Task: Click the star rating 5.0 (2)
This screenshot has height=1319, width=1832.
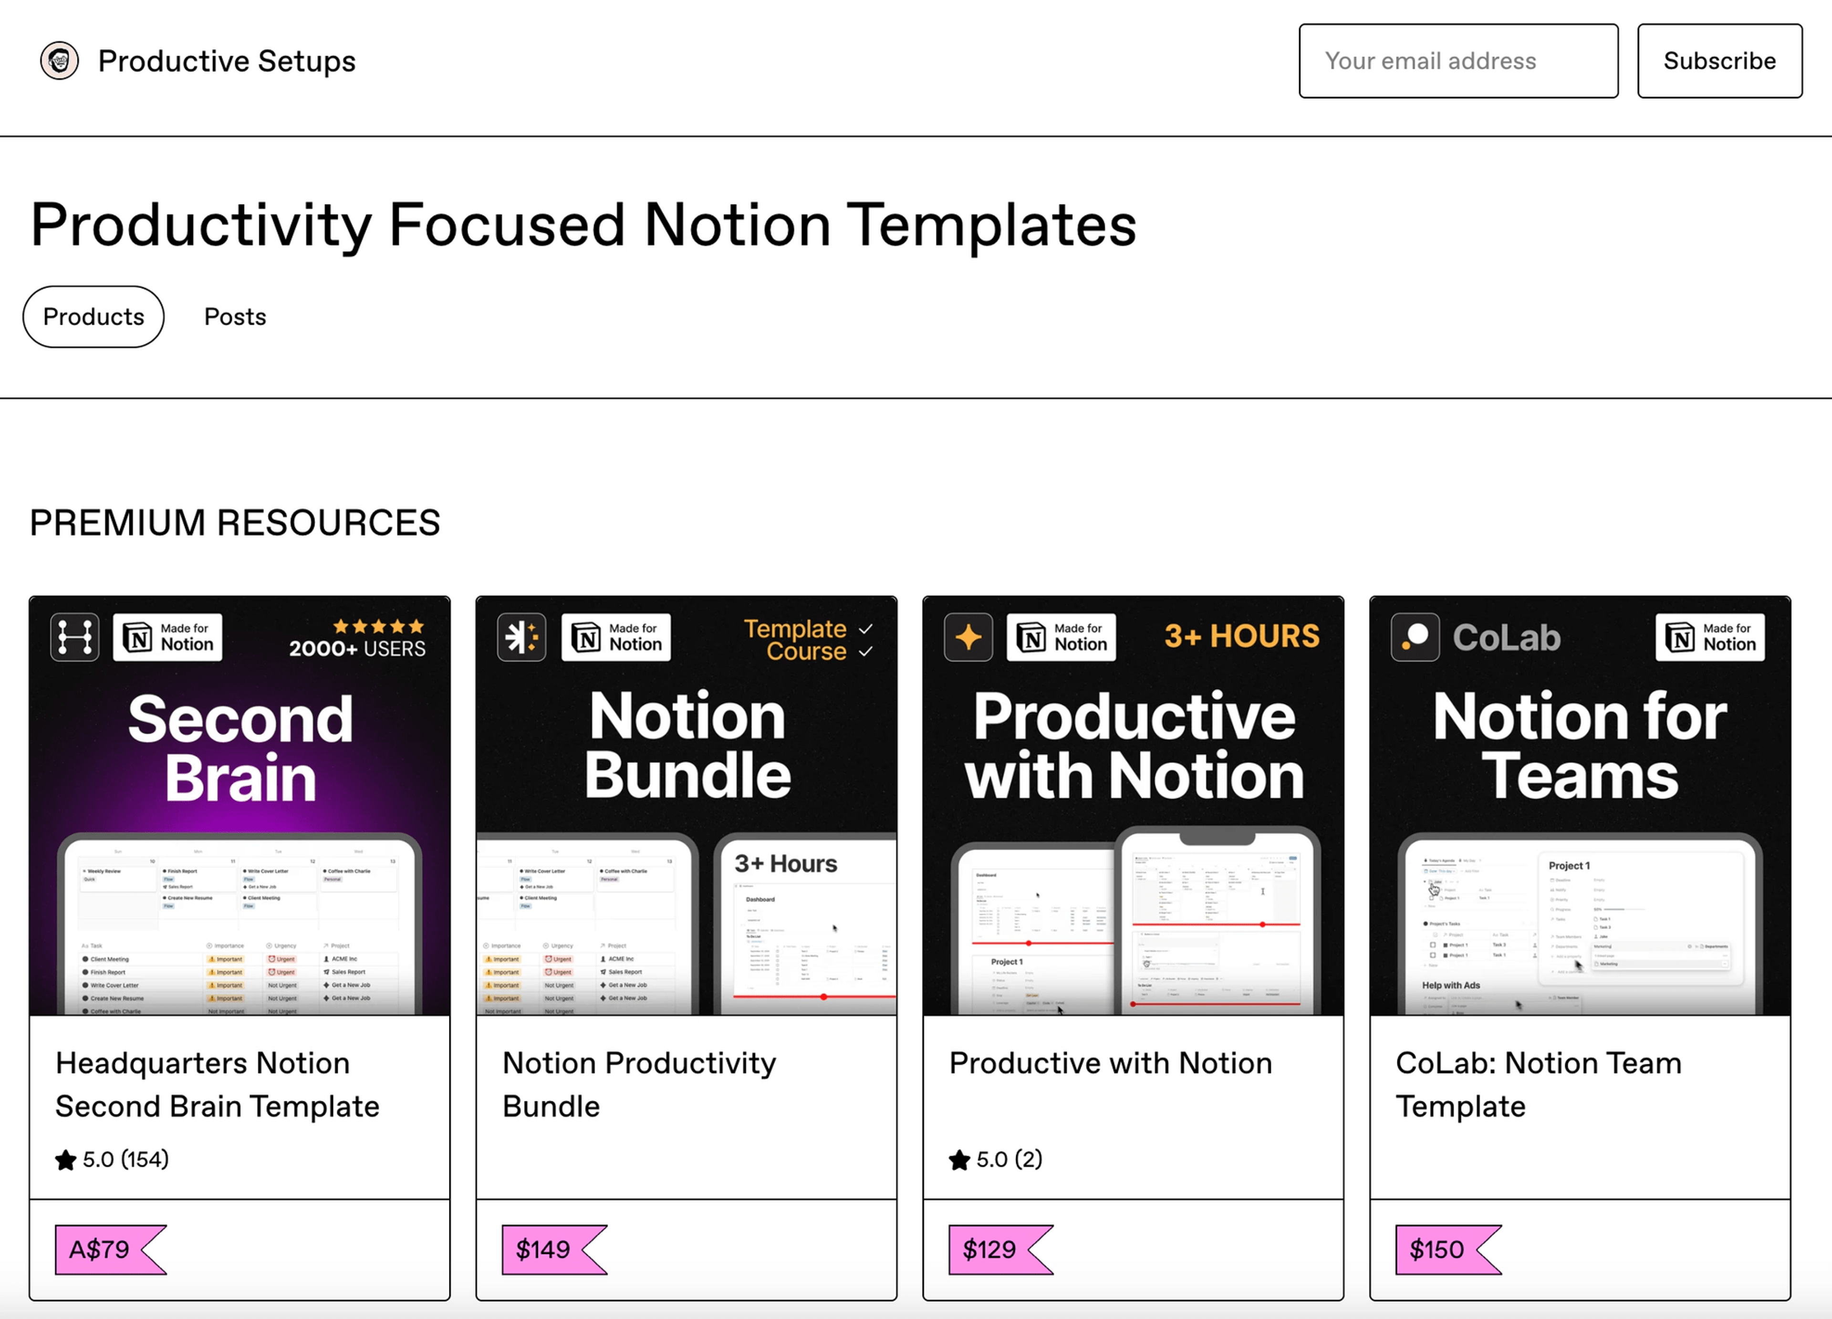Action: (996, 1160)
